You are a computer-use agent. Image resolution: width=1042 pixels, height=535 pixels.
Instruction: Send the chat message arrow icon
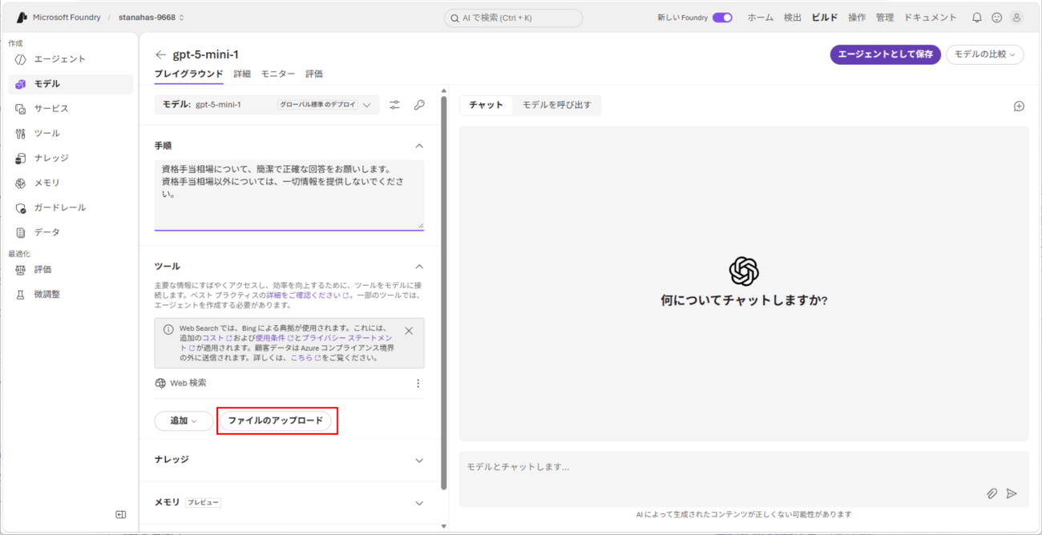click(x=1012, y=494)
